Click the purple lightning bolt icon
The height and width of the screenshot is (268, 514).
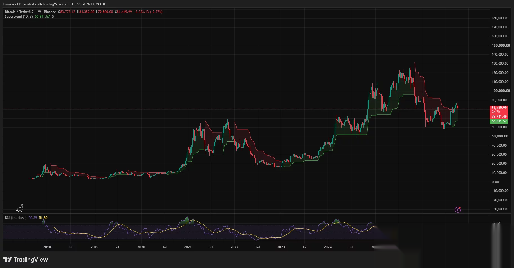click(x=458, y=210)
